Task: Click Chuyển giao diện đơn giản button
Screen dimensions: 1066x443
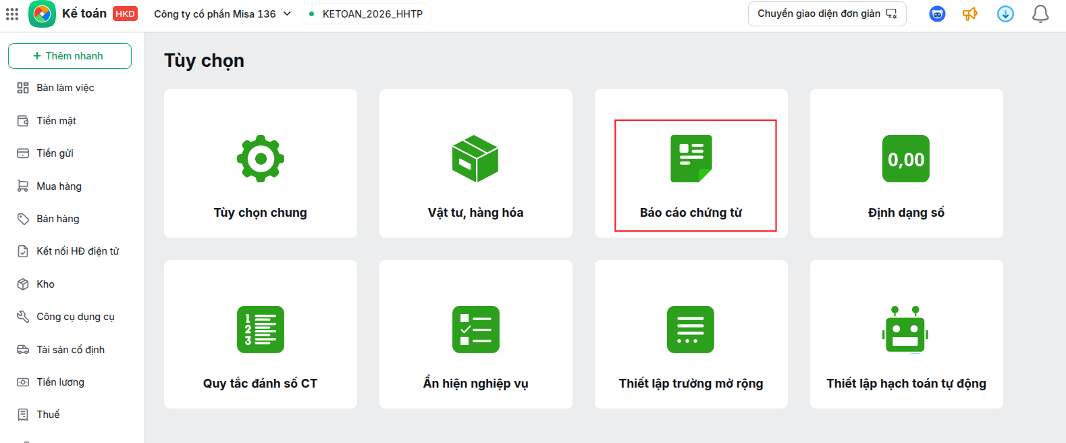Action: (827, 14)
